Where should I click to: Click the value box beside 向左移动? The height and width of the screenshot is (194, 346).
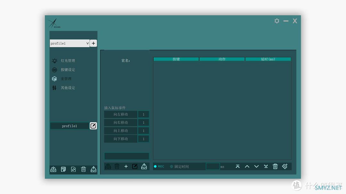(144, 114)
